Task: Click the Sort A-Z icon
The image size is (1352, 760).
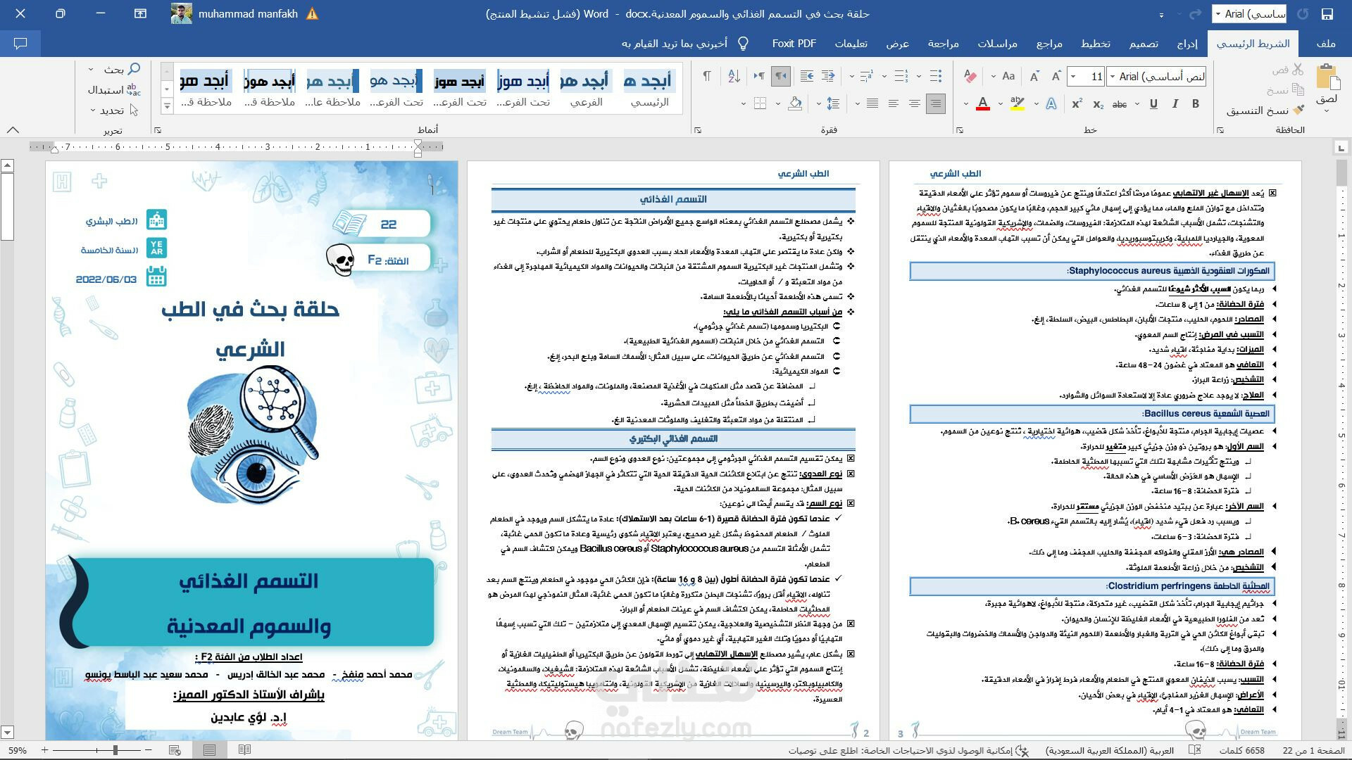Action: pos(734,76)
